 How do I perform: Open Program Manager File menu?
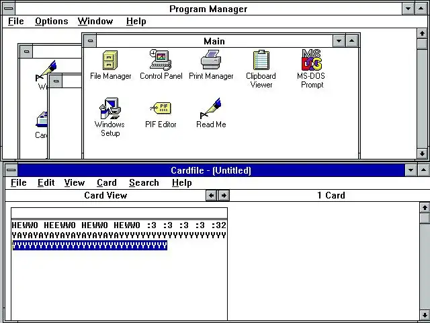point(15,21)
